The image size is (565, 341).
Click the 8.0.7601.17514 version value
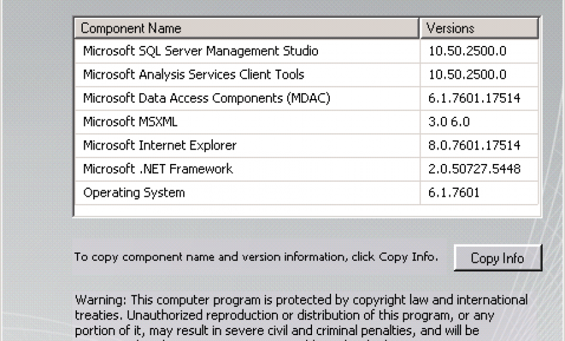click(474, 146)
